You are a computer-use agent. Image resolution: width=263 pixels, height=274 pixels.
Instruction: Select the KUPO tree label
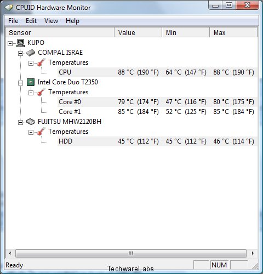pos(36,43)
